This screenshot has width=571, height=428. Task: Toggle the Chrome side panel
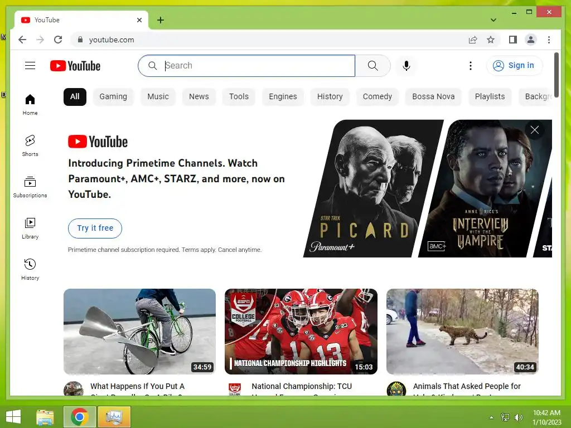point(513,40)
